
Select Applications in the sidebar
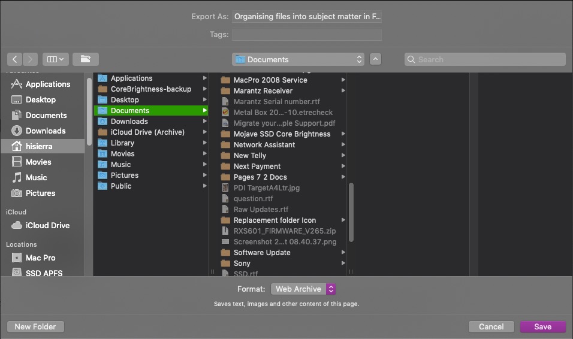pos(43,84)
